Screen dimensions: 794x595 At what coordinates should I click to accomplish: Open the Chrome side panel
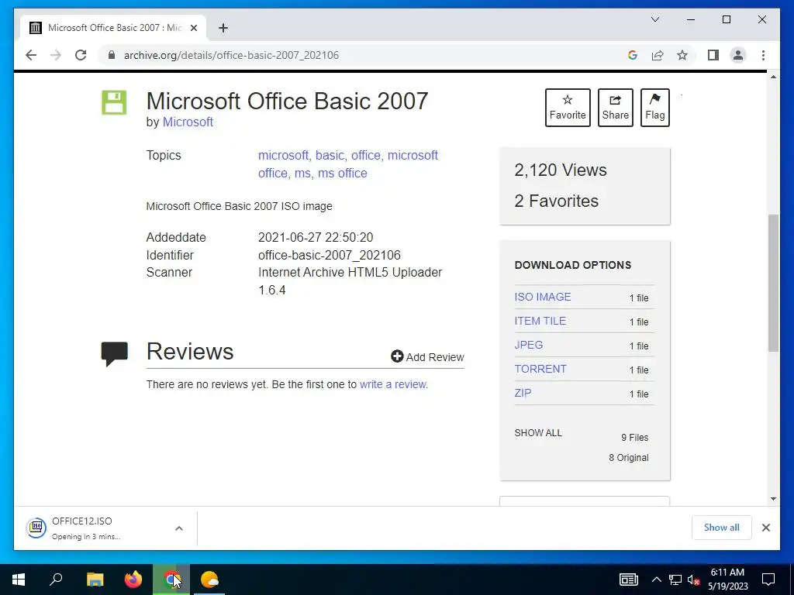click(713, 55)
